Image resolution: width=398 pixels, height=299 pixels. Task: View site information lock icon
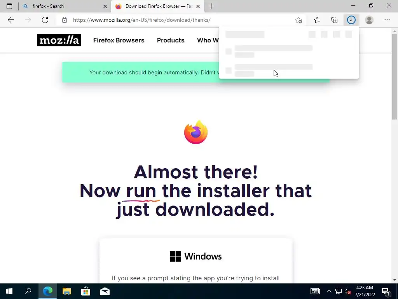pyautogui.click(x=65, y=20)
